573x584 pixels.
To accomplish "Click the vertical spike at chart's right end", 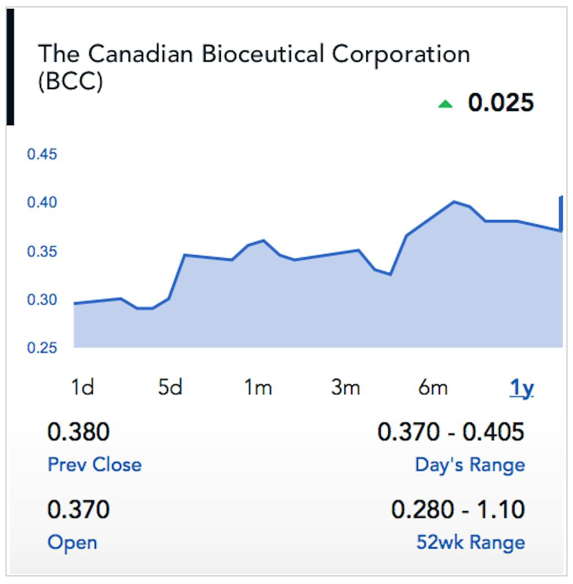I will coord(561,213).
